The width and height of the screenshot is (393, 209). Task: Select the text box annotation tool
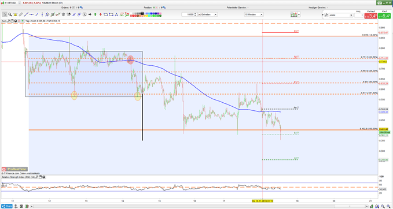(x=85, y=14)
